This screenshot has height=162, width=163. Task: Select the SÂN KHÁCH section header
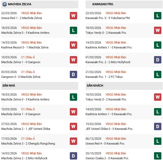(x=95, y=85)
